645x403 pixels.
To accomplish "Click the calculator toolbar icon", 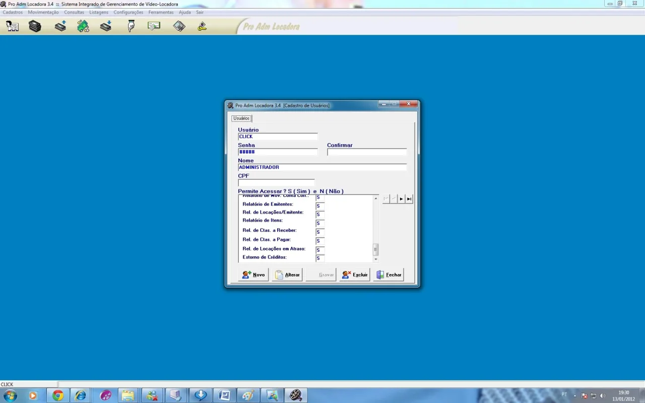I will coord(179,26).
